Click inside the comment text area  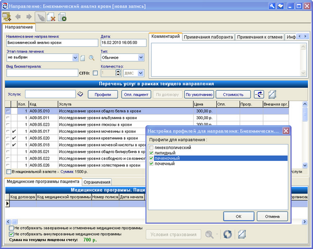coord(226,60)
